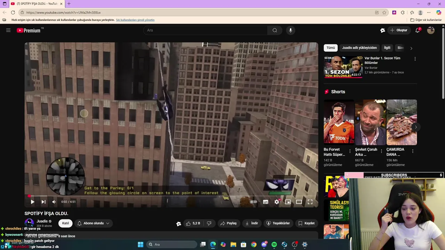
Task: Start voice search with microphone icon
Action: click(x=291, y=30)
